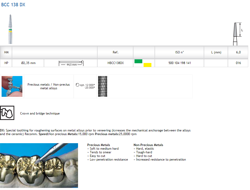Click the gold crowns application photo
The height and width of the screenshot is (190, 250).
click(39, 165)
